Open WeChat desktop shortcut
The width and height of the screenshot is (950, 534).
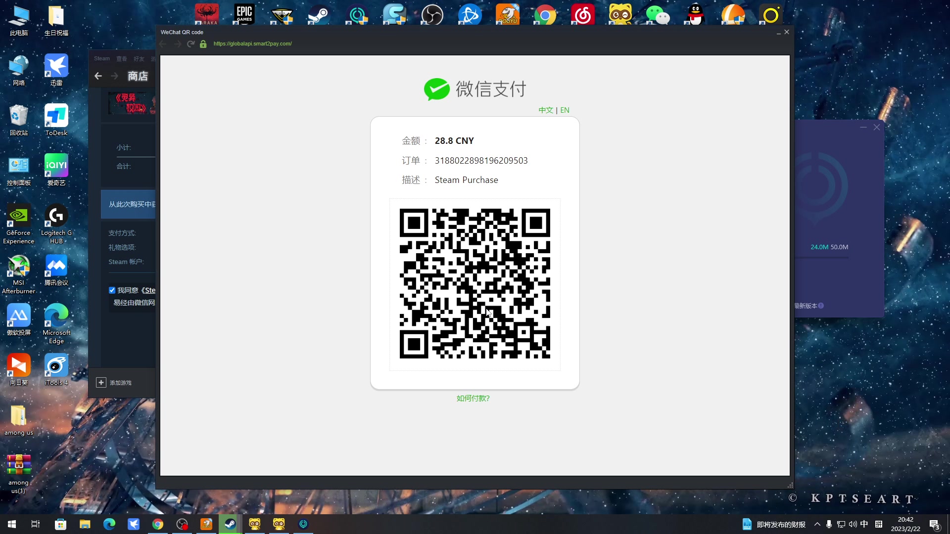[x=658, y=14]
